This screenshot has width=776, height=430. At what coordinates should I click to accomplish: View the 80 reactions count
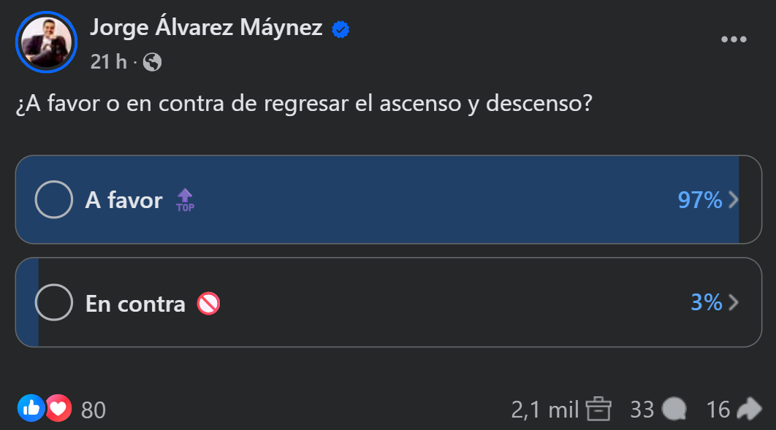tap(94, 410)
